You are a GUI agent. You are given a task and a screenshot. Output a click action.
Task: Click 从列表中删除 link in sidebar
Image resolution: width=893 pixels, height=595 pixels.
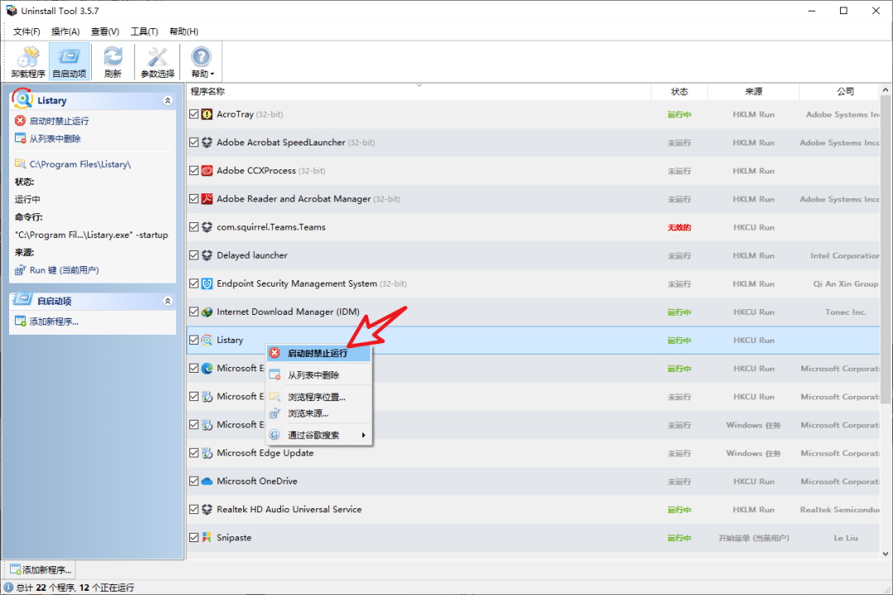tap(55, 138)
